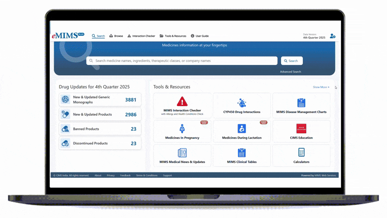Expand Show More in Tools & Resources

point(321,87)
